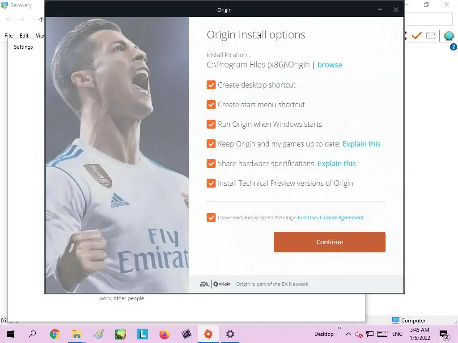Image resolution: width=458 pixels, height=343 pixels.
Task: Open the blue L app on taskbar
Action: pyautogui.click(x=143, y=334)
